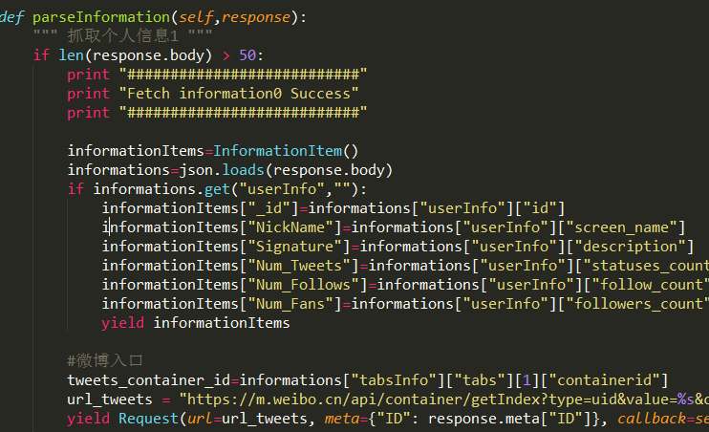Click the "tabsInfo" key string
The width and height of the screenshot is (709, 432).
pos(394,380)
